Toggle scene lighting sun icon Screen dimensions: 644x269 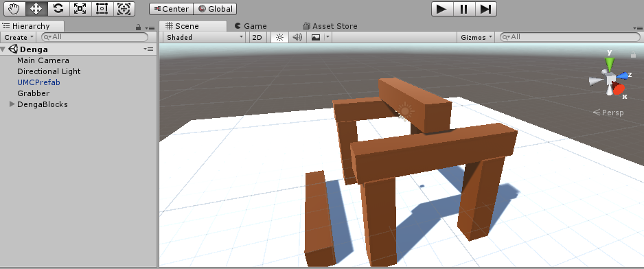(x=279, y=37)
